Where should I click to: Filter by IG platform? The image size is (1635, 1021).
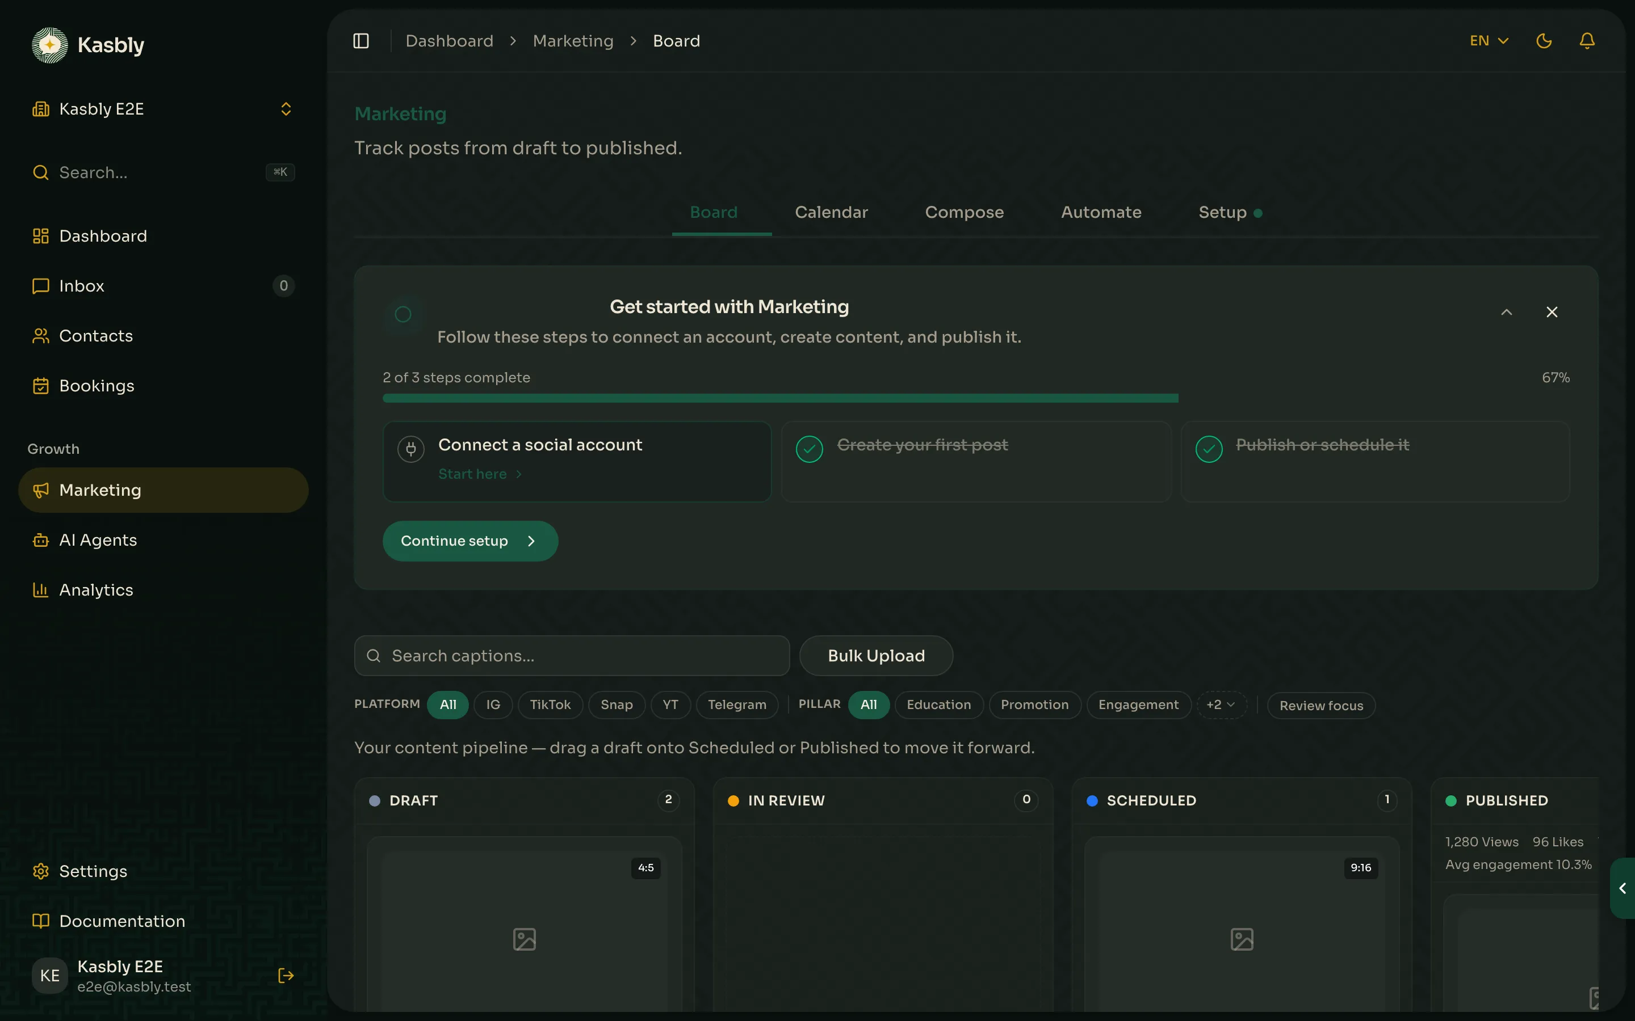pos(493,705)
